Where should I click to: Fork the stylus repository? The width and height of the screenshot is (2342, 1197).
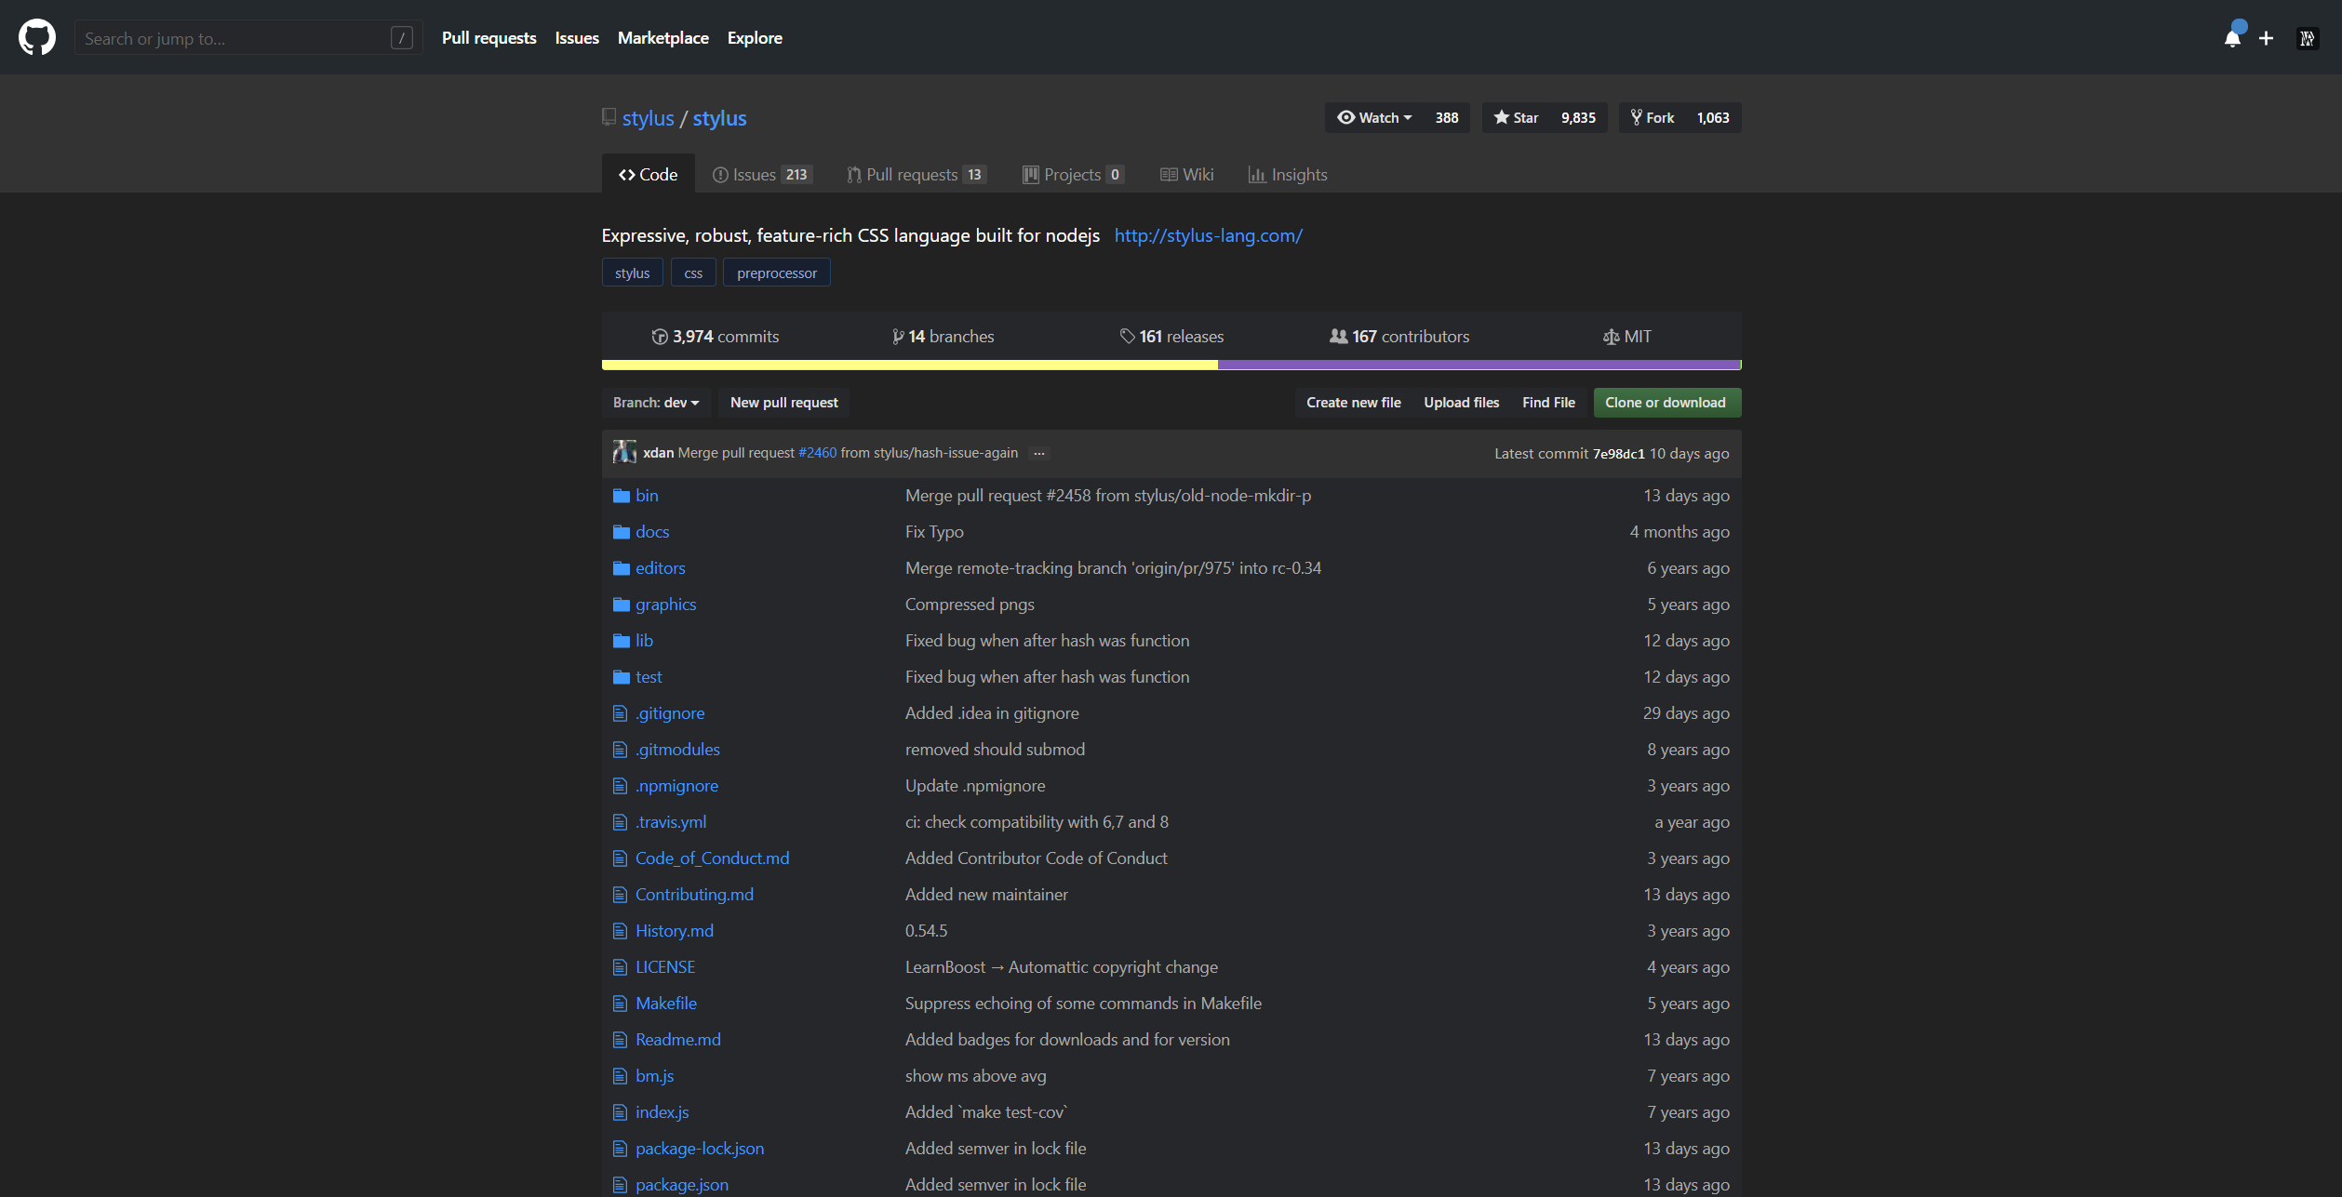point(1653,118)
